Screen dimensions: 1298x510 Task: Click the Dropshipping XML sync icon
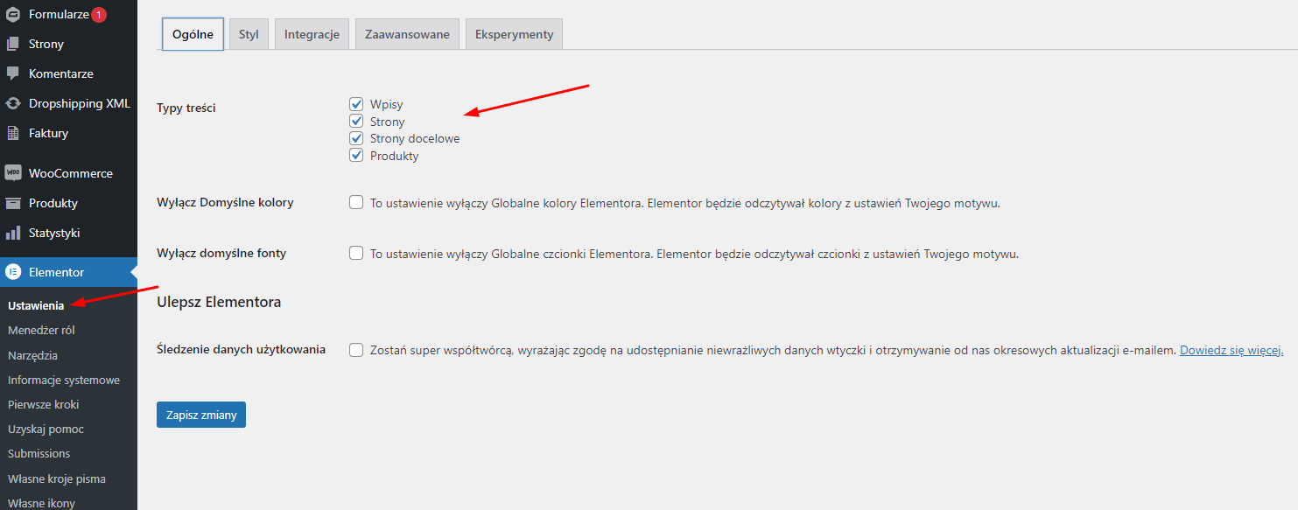(12, 103)
